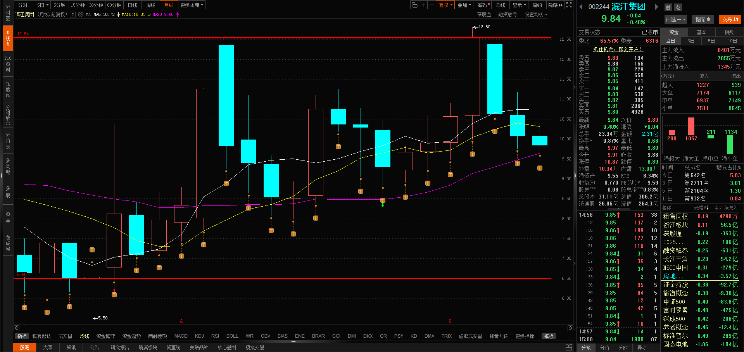Expand the handle below the indicator bar
The height and width of the screenshot is (352, 744).
pyautogui.click(x=294, y=342)
